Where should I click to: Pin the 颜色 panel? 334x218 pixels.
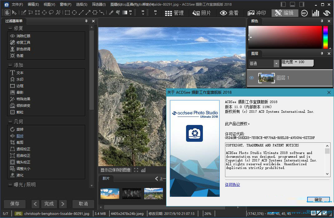point(322,21)
